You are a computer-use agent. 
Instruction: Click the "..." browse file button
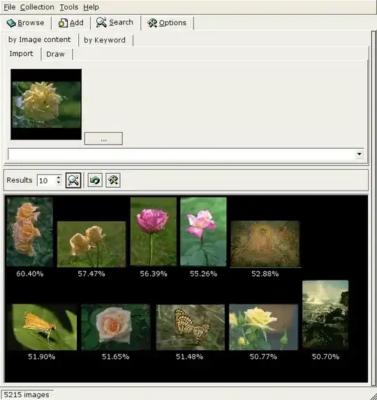pos(103,138)
